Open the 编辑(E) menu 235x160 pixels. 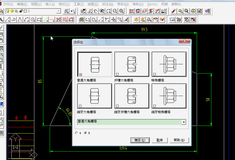22,4
